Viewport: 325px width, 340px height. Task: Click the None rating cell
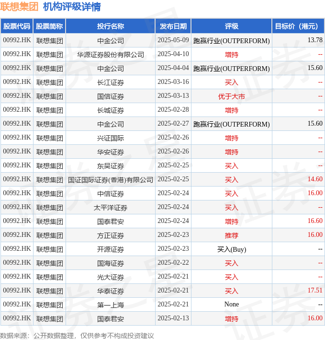tap(232, 304)
